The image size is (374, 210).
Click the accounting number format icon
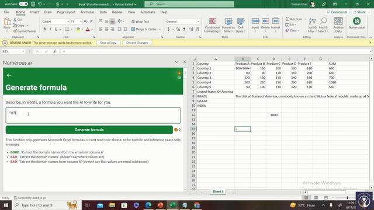tap(168, 29)
